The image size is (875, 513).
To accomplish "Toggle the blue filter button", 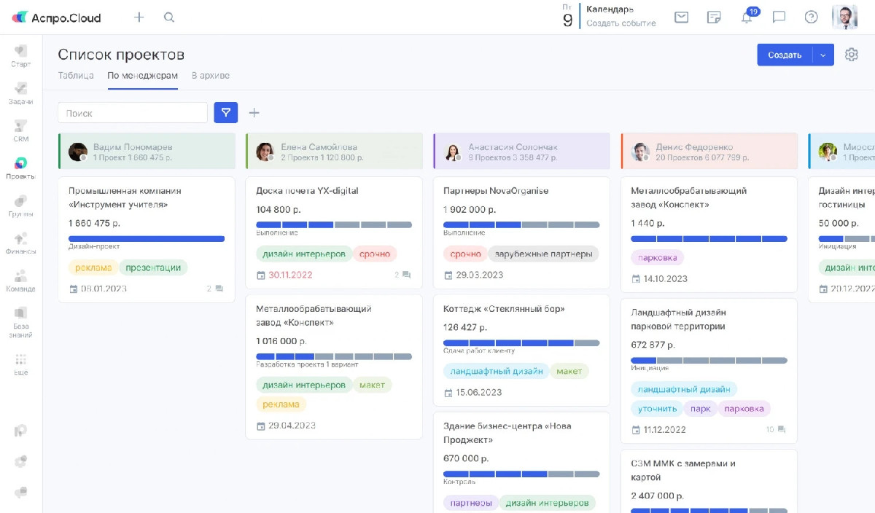I will [225, 112].
